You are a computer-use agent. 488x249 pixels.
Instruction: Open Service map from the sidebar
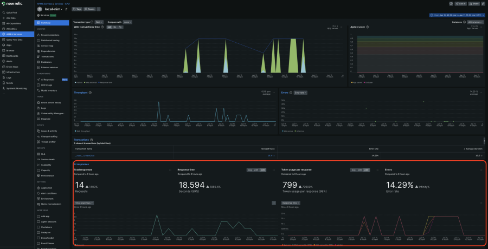tap(47, 45)
